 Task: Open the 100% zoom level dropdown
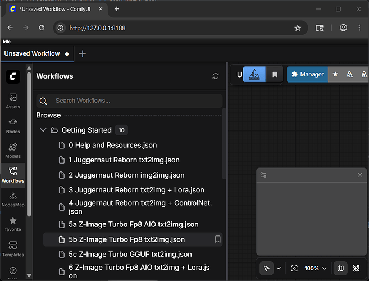coord(315,268)
